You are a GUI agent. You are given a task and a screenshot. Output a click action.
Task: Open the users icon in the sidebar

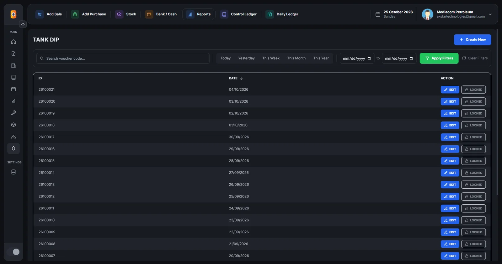13,137
